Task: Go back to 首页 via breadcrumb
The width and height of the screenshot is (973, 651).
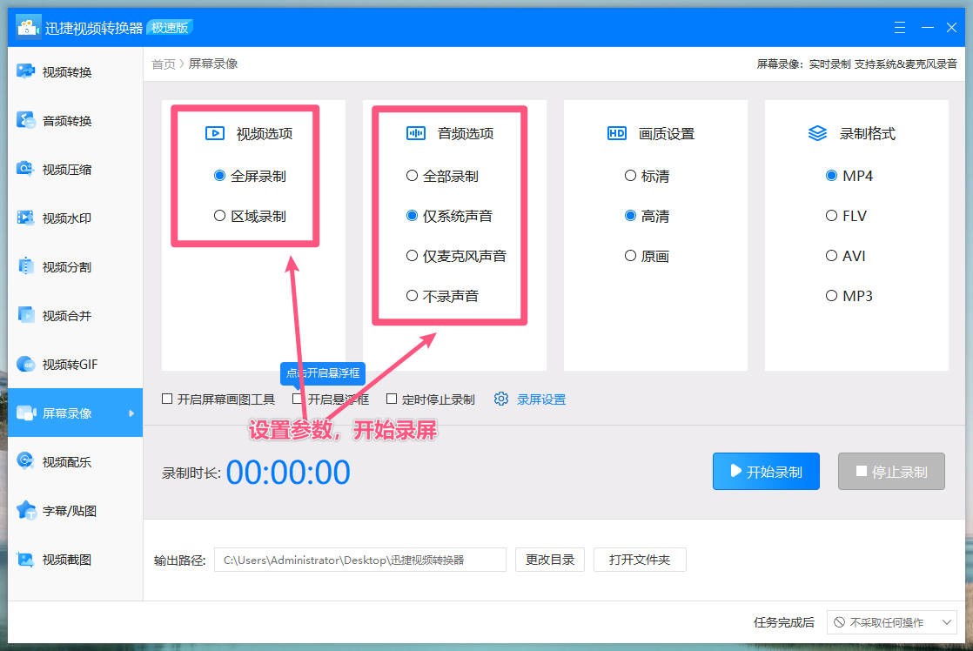Action: (x=163, y=63)
